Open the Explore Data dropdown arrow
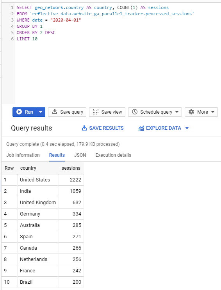 (187, 128)
